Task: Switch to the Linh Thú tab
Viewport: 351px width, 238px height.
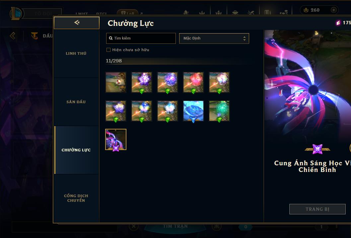Action: click(76, 53)
